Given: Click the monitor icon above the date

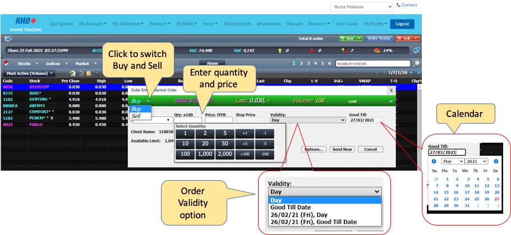Looking at the screenshot, I should pos(8,39).
